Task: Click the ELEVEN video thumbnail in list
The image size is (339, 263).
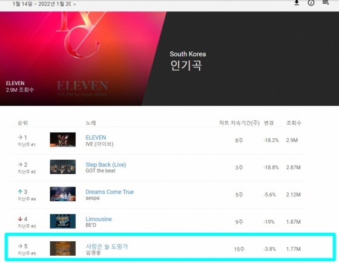Action: click(63, 140)
